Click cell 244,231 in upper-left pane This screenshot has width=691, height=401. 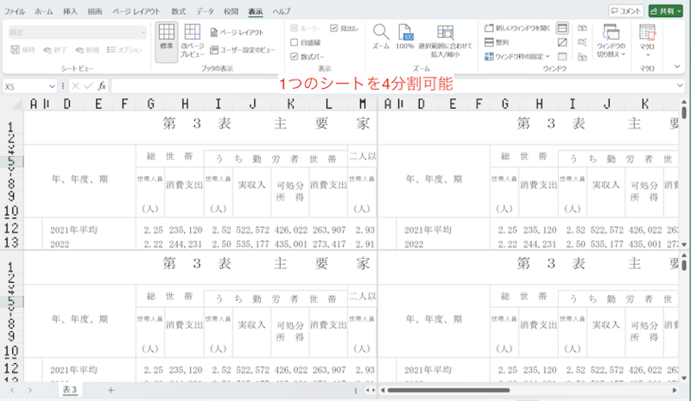coord(186,244)
